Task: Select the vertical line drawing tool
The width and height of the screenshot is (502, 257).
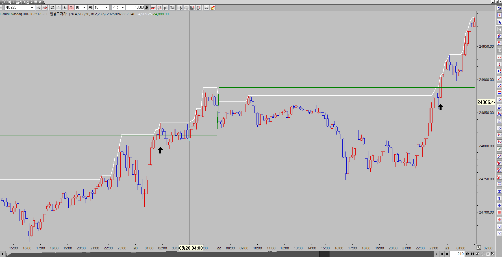Action: 499,64
